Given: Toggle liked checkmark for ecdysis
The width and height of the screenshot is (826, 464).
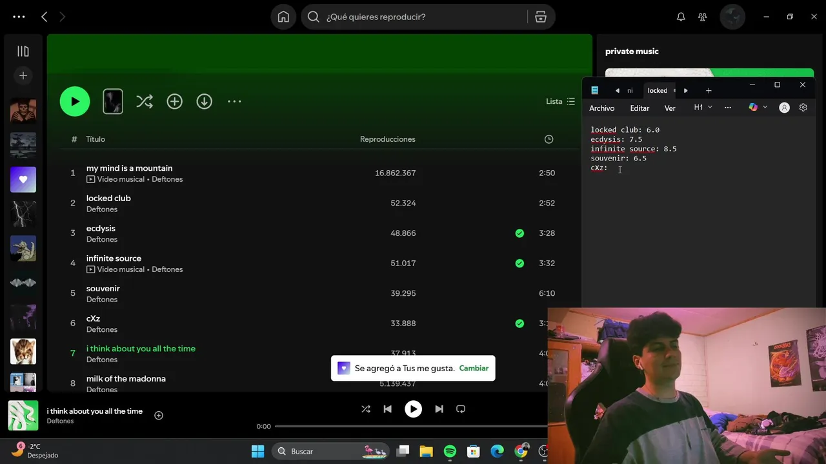Looking at the screenshot, I should pyautogui.click(x=519, y=233).
